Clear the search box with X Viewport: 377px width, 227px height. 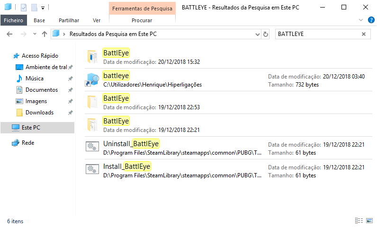pyautogui.click(x=364, y=34)
